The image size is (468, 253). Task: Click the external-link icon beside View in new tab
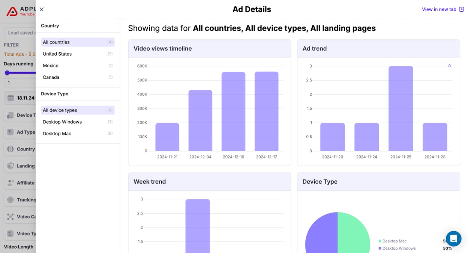(x=462, y=9)
